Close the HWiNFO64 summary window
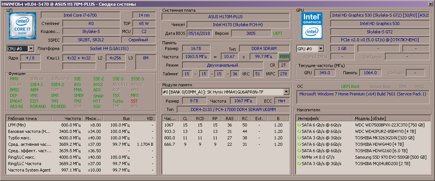Viewport: 435px width, 181px height. [430, 4]
